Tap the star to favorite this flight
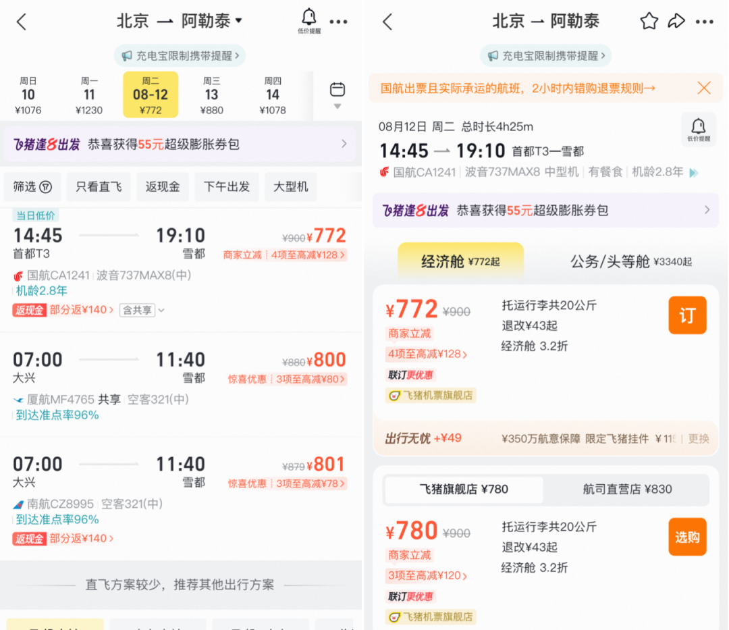This screenshot has width=729, height=630. (649, 21)
